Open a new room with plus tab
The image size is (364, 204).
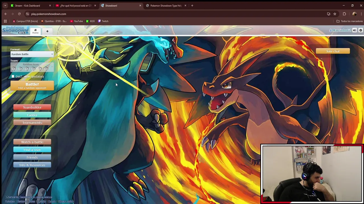coord(47,31)
